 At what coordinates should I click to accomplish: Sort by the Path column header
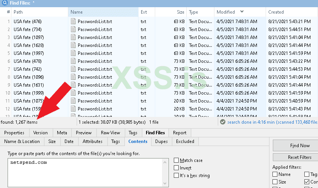(39, 12)
